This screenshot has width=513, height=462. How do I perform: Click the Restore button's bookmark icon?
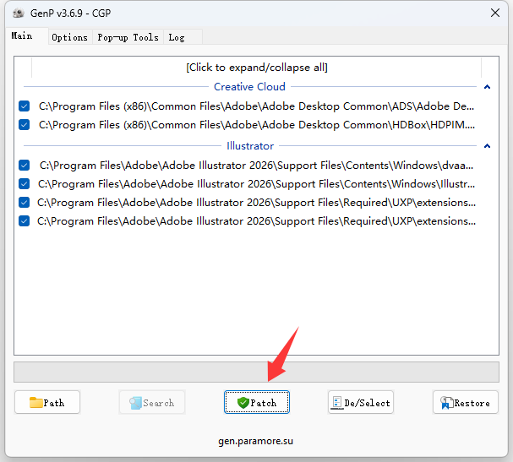(446, 403)
